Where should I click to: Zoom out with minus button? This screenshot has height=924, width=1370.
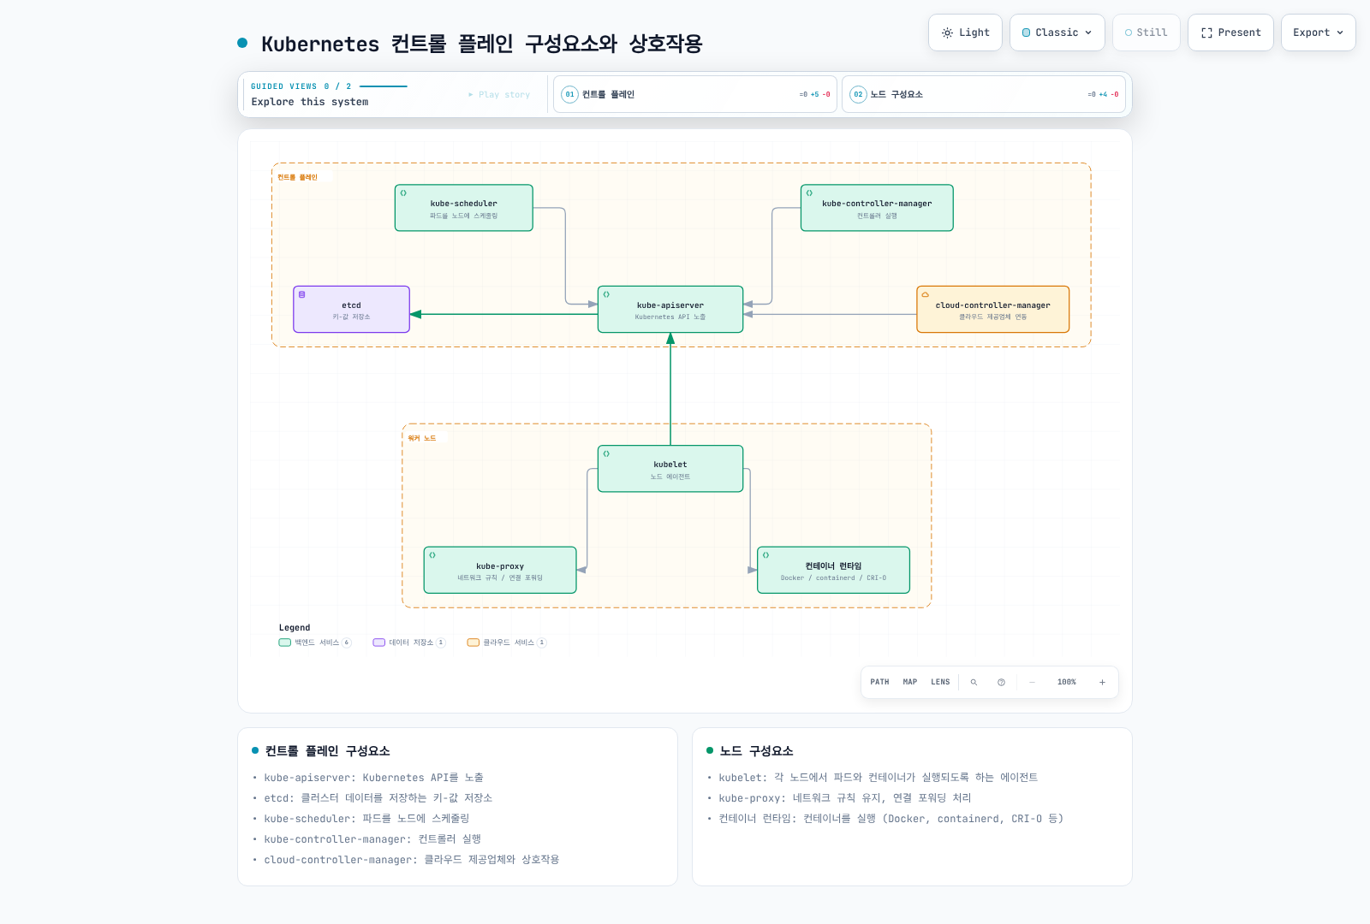point(1032,682)
